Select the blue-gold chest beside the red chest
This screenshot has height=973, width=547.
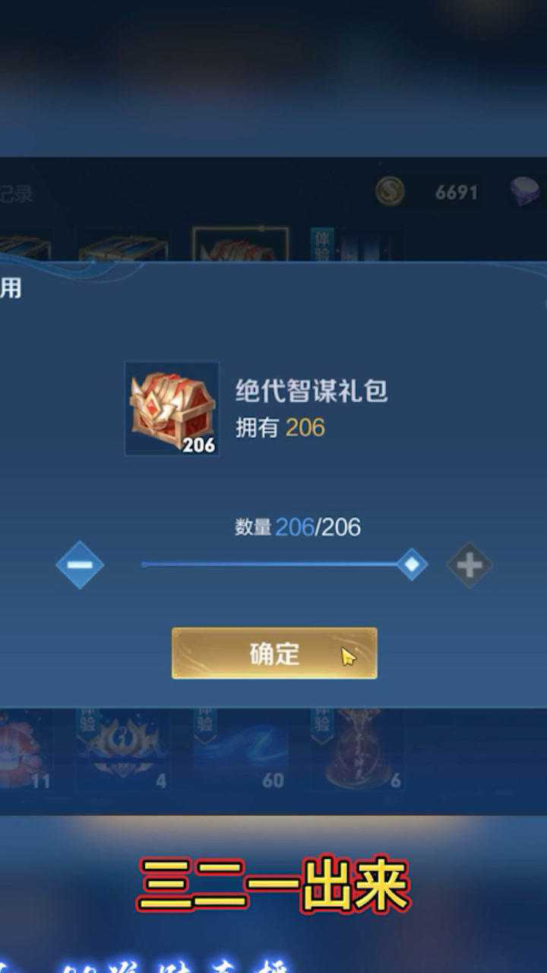[123, 245]
